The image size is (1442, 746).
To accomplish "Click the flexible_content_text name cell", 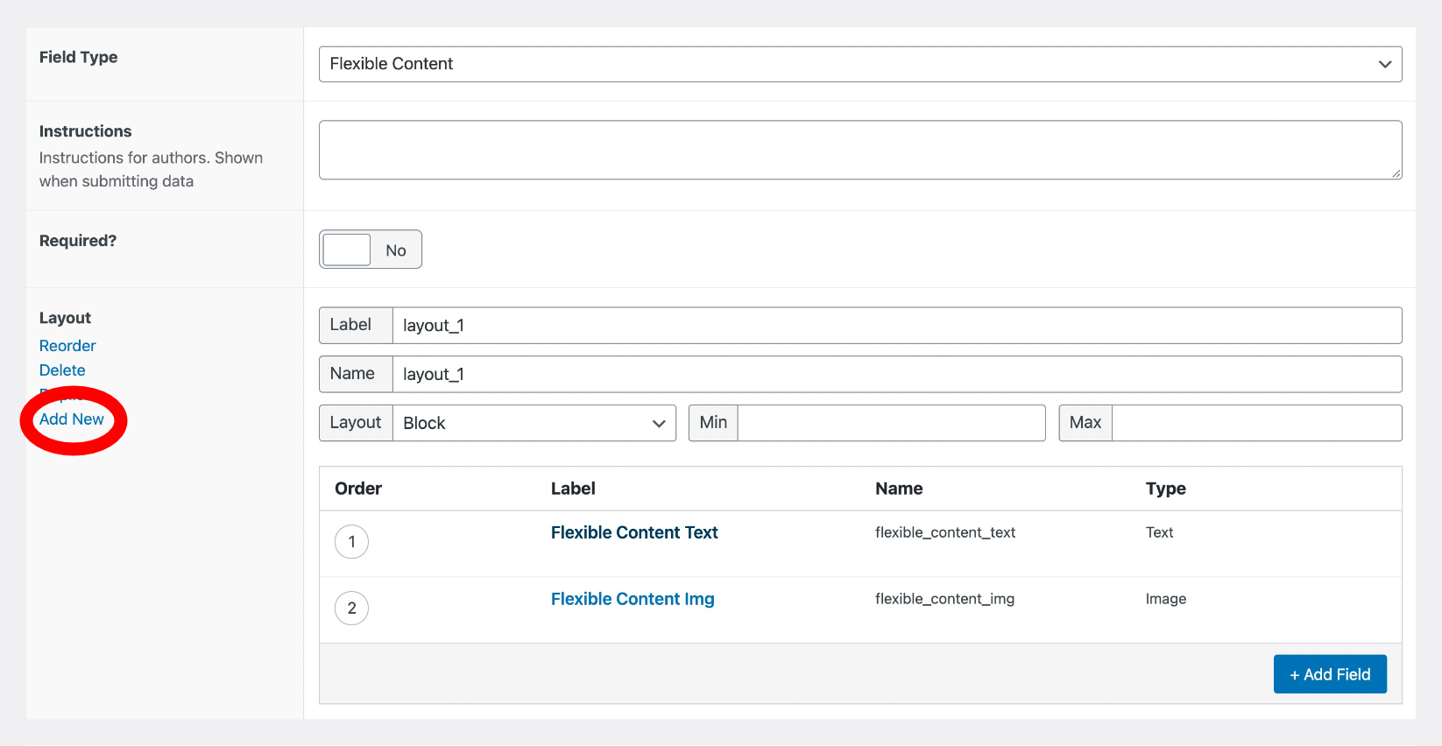I will coord(945,532).
